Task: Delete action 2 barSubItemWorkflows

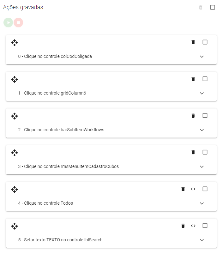Action: [193, 115]
